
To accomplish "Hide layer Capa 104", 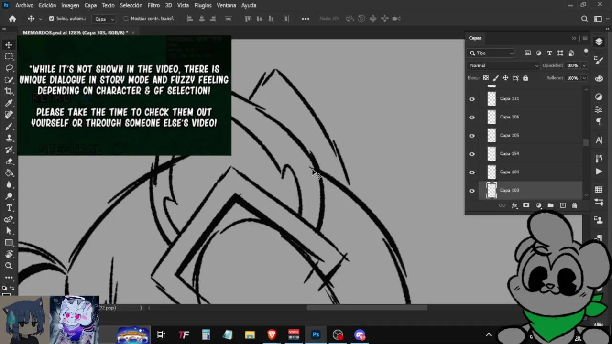I will click(x=472, y=172).
